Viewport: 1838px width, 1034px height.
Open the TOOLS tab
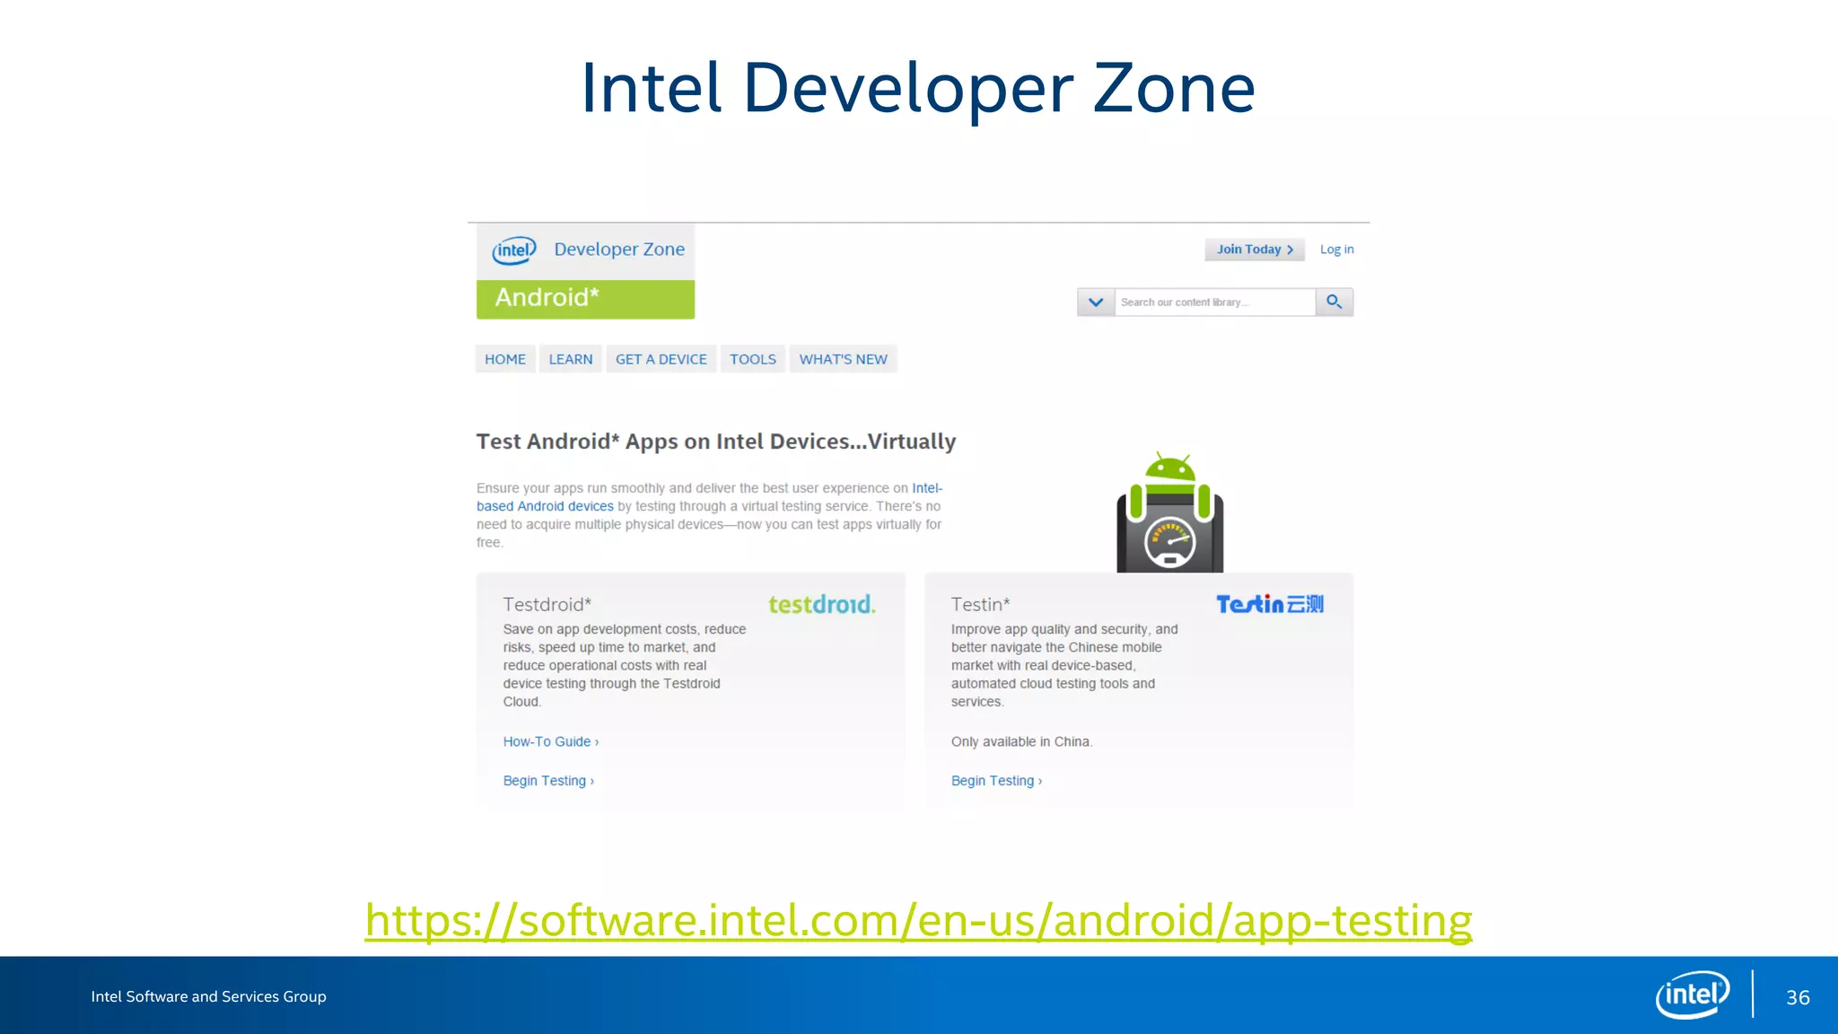click(x=753, y=359)
